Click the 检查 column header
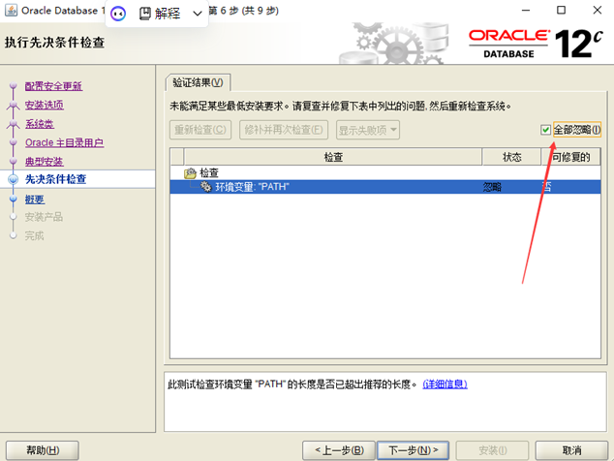This screenshot has width=614, height=461. tap(333, 157)
